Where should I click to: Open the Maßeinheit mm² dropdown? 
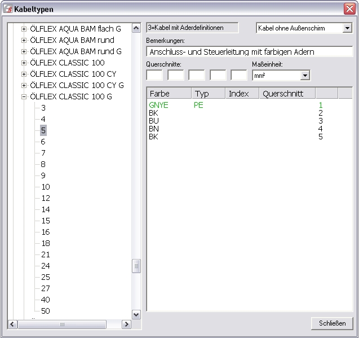tap(305, 75)
